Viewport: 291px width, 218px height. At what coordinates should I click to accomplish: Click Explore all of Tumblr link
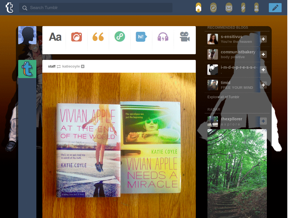point(223,97)
